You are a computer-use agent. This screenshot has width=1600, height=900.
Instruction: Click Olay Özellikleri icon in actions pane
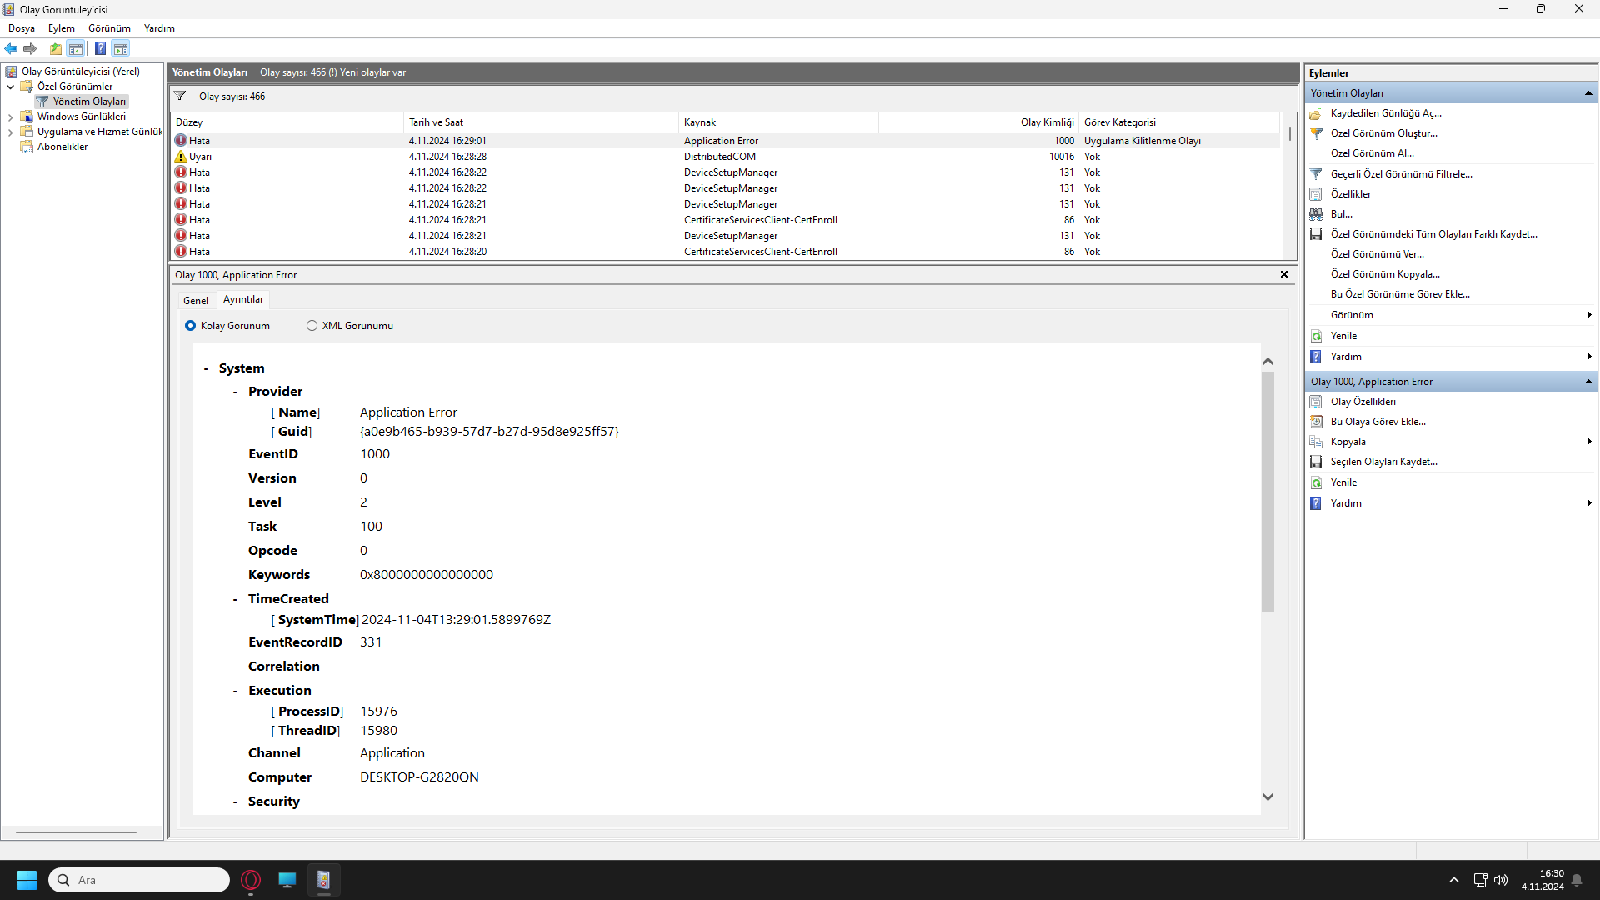point(1316,402)
